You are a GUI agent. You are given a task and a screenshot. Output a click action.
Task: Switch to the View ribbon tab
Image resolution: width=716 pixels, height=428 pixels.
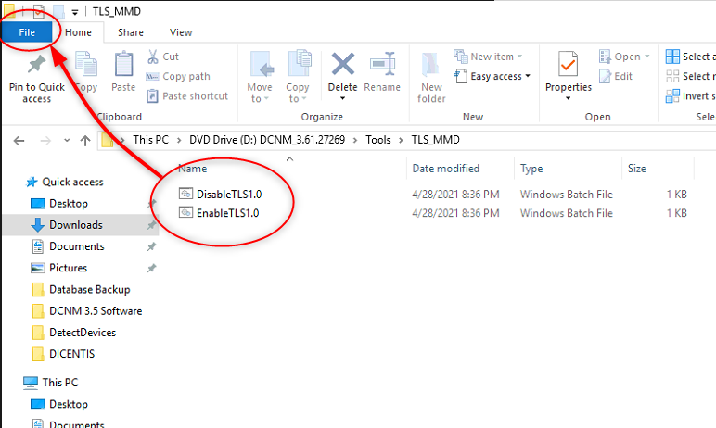[181, 32]
